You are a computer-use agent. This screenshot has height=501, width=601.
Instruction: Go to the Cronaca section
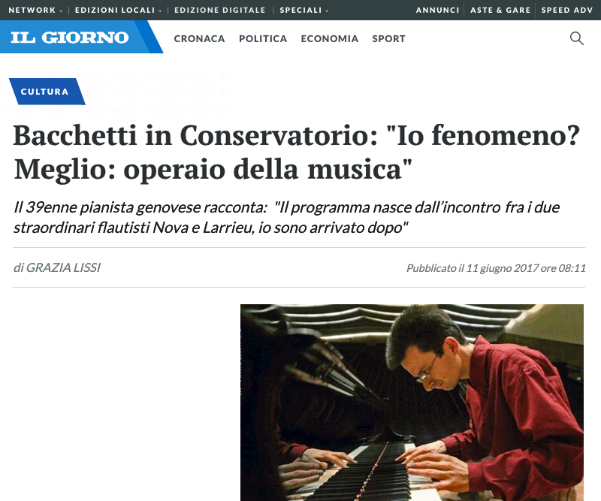click(199, 39)
